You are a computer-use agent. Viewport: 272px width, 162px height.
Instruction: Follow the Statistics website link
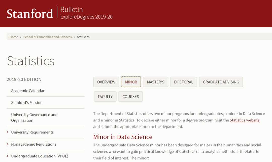(x=245, y=120)
